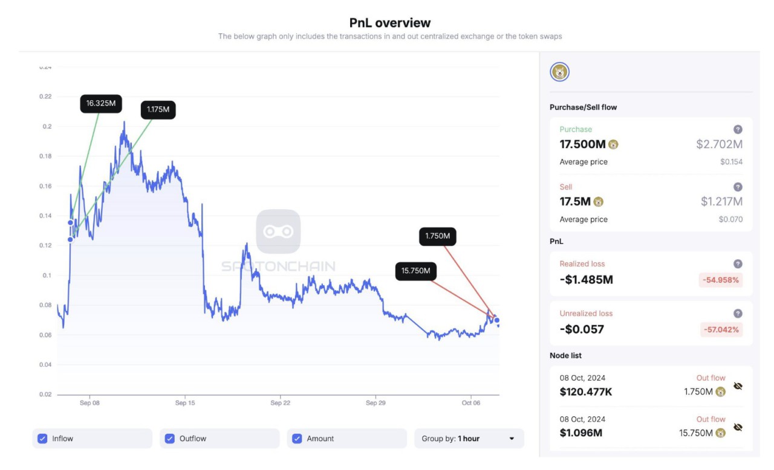Uncheck the Inflow checkbox

coord(42,439)
